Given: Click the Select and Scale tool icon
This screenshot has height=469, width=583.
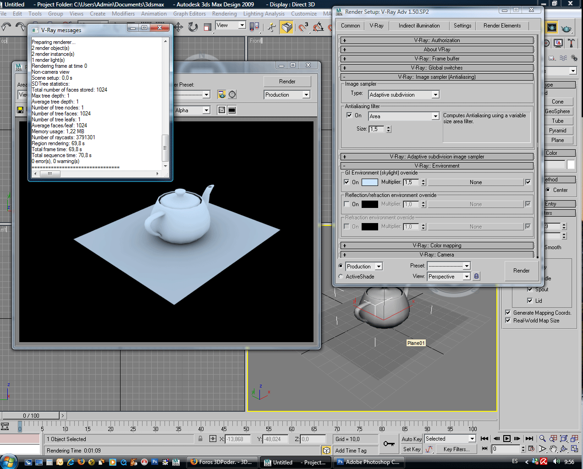Looking at the screenshot, I should [208, 27].
